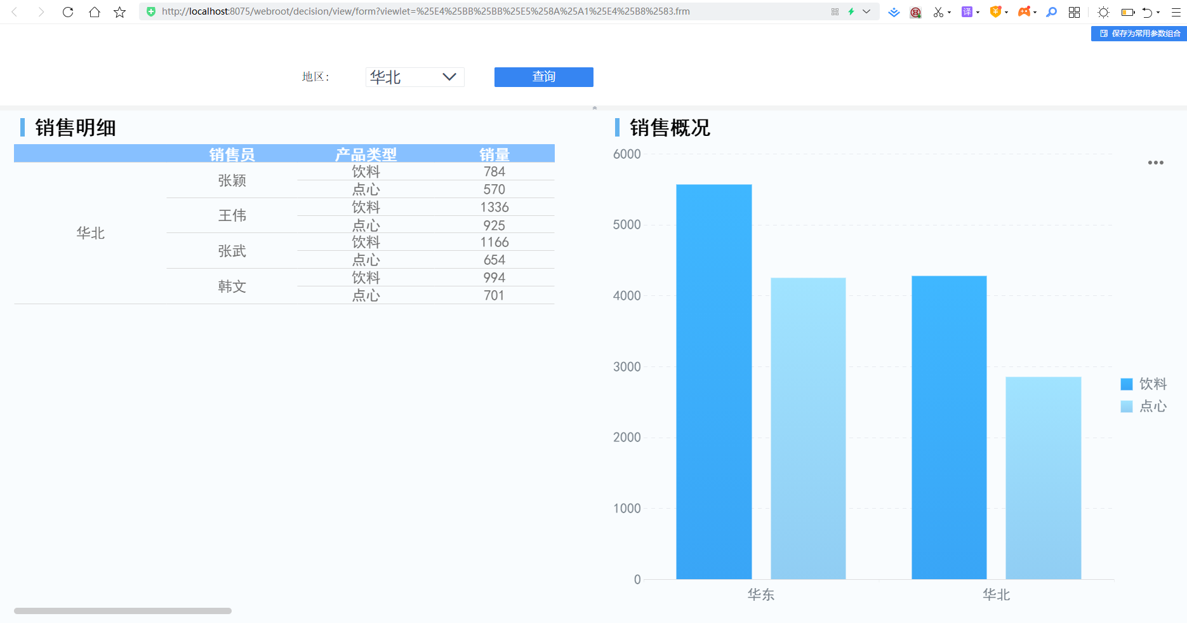Click the 查询 query button

[544, 77]
